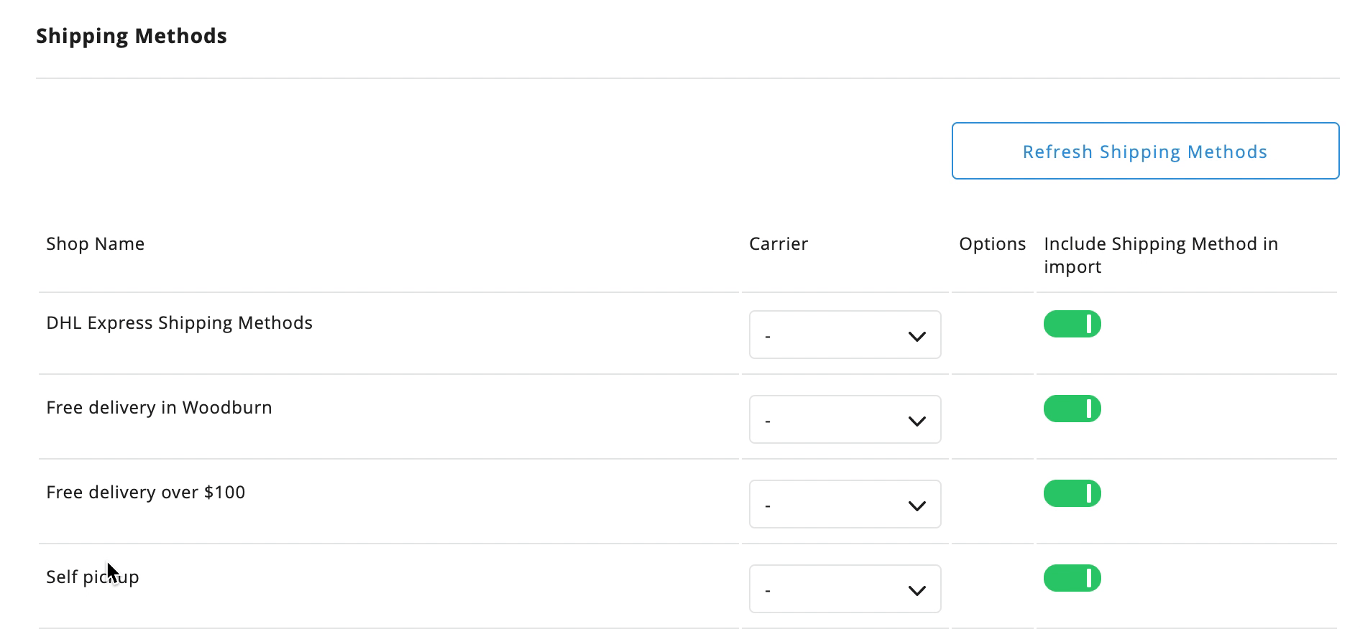Expand carrier selector for Free delivery in Woodburn
Viewport: 1360px width, 629px height.
(845, 419)
